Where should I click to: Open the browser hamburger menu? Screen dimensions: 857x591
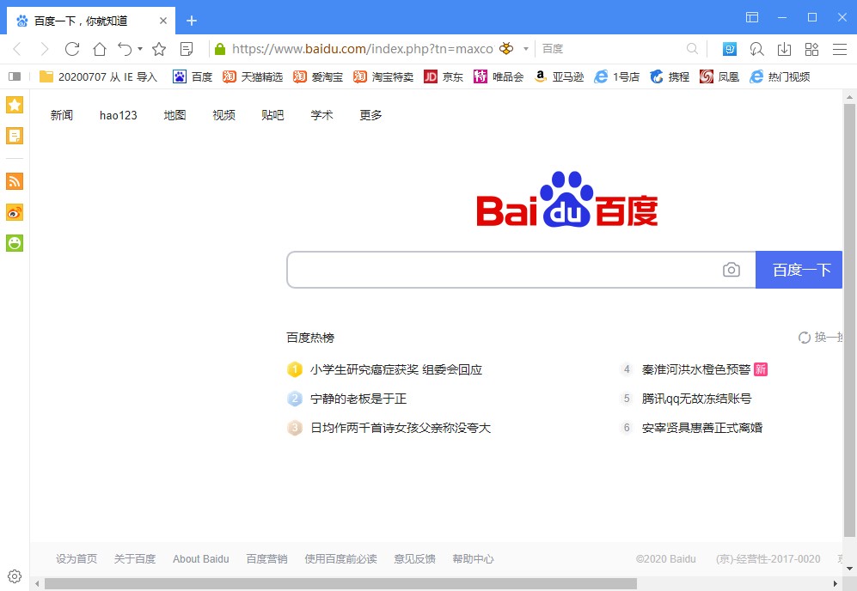click(x=839, y=49)
